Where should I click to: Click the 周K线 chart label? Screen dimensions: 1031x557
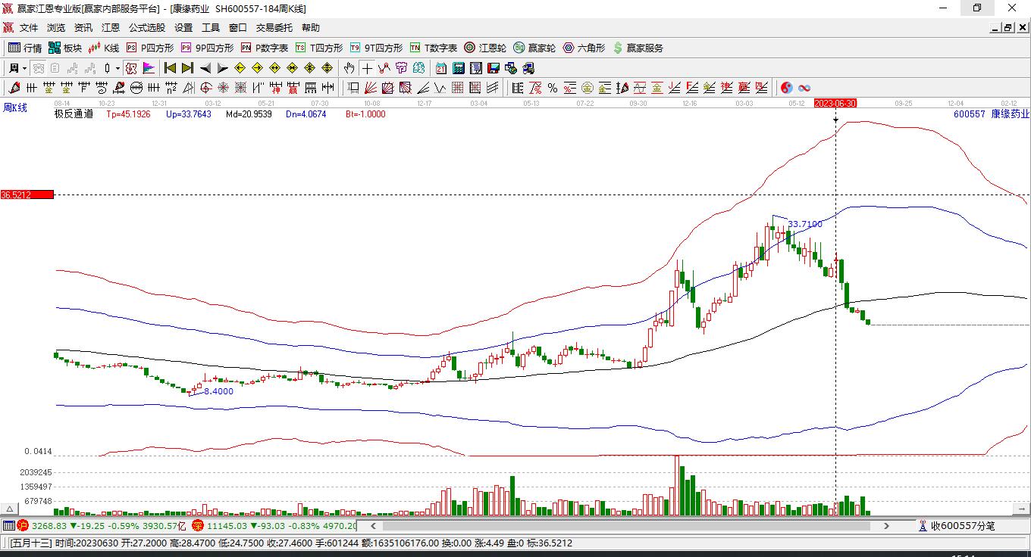point(16,108)
